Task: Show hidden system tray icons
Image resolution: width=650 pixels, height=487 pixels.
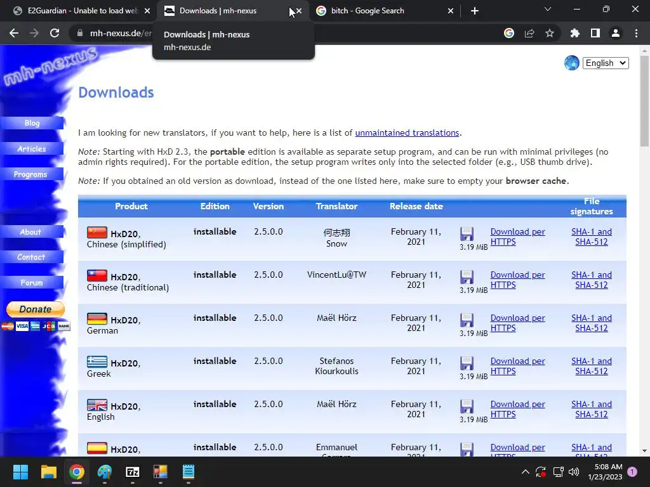Action: (x=525, y=472)
